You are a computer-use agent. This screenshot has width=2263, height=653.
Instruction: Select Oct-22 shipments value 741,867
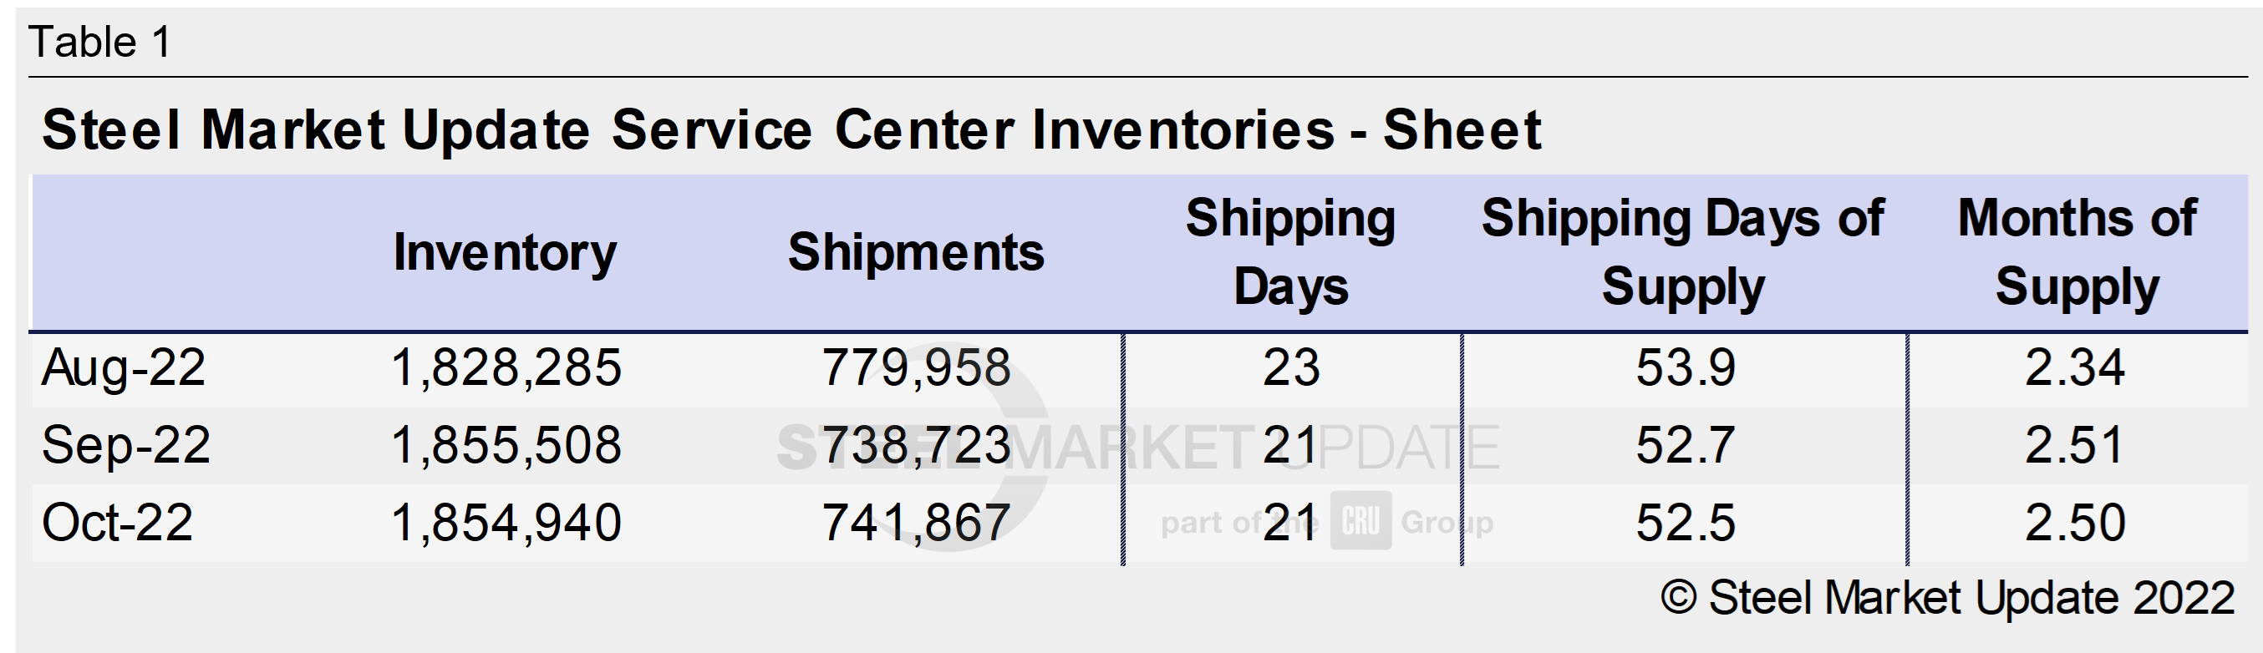[x=915, y=522]
